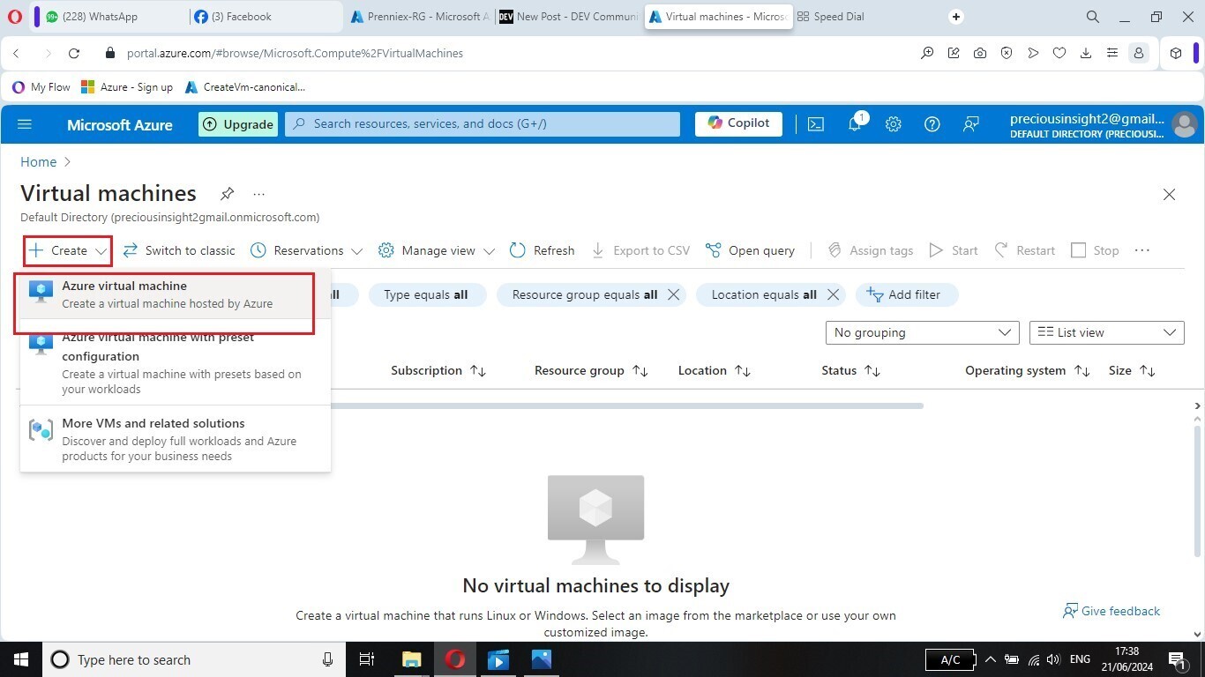Go to the Home breadcrumb
The width and height of the screenshot is (1205, 677).
38,162
